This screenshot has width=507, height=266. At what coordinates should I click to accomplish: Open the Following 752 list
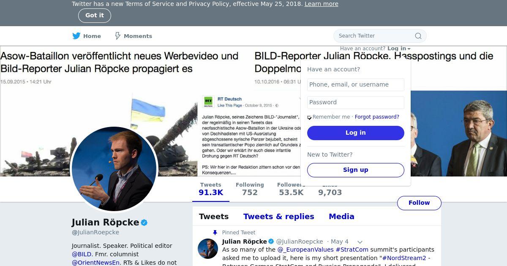pos(250,189)
